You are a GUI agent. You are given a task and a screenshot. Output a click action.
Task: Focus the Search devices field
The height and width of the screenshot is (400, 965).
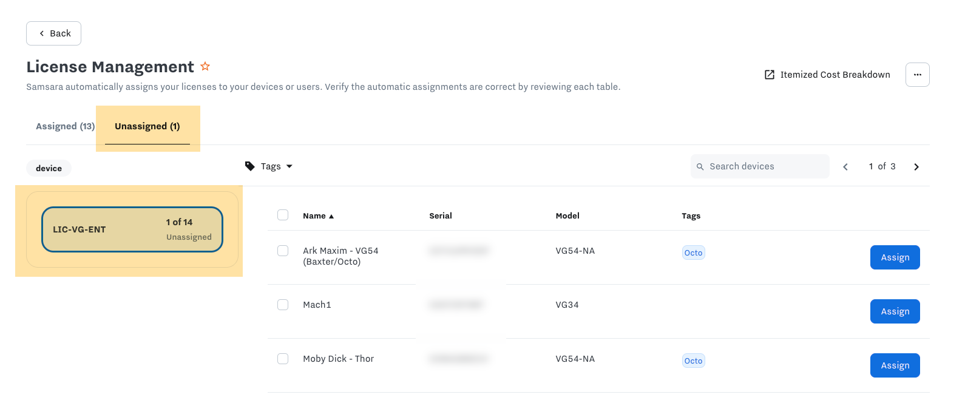click(766, 166)
